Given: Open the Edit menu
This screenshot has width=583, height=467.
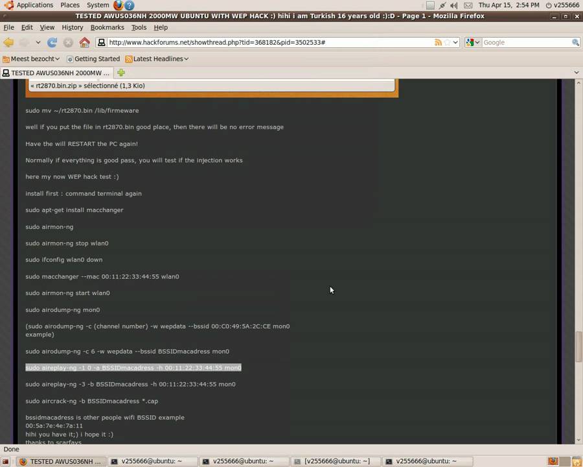Looking at the screenshot, I should 27,27.
